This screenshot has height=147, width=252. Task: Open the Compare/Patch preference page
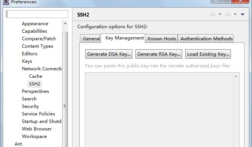(39, 39)
